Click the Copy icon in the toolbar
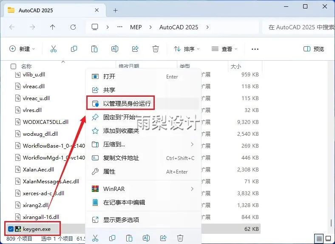The height and width of the screenshot is (244, 335). click(74, 49)
